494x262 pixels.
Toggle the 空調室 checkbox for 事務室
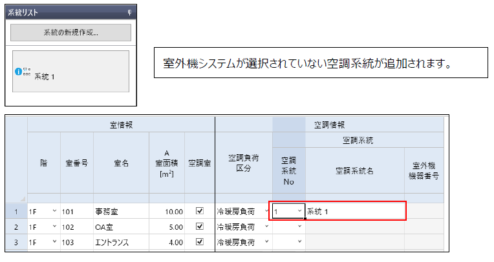pos(199,211)
